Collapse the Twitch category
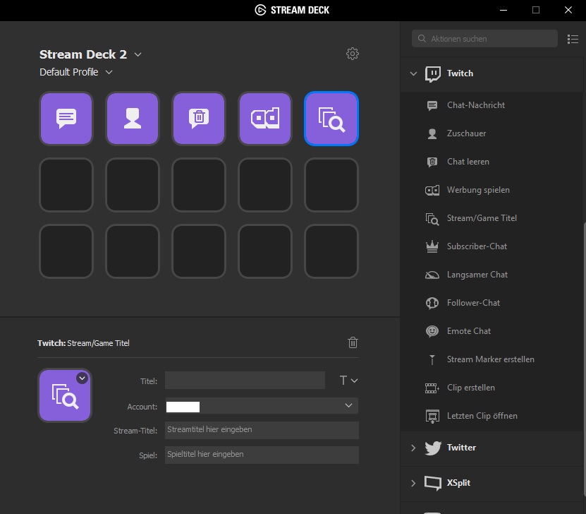The width and height of the screenshot is (586, 514). pyautogui.click(x=413, y=73)
